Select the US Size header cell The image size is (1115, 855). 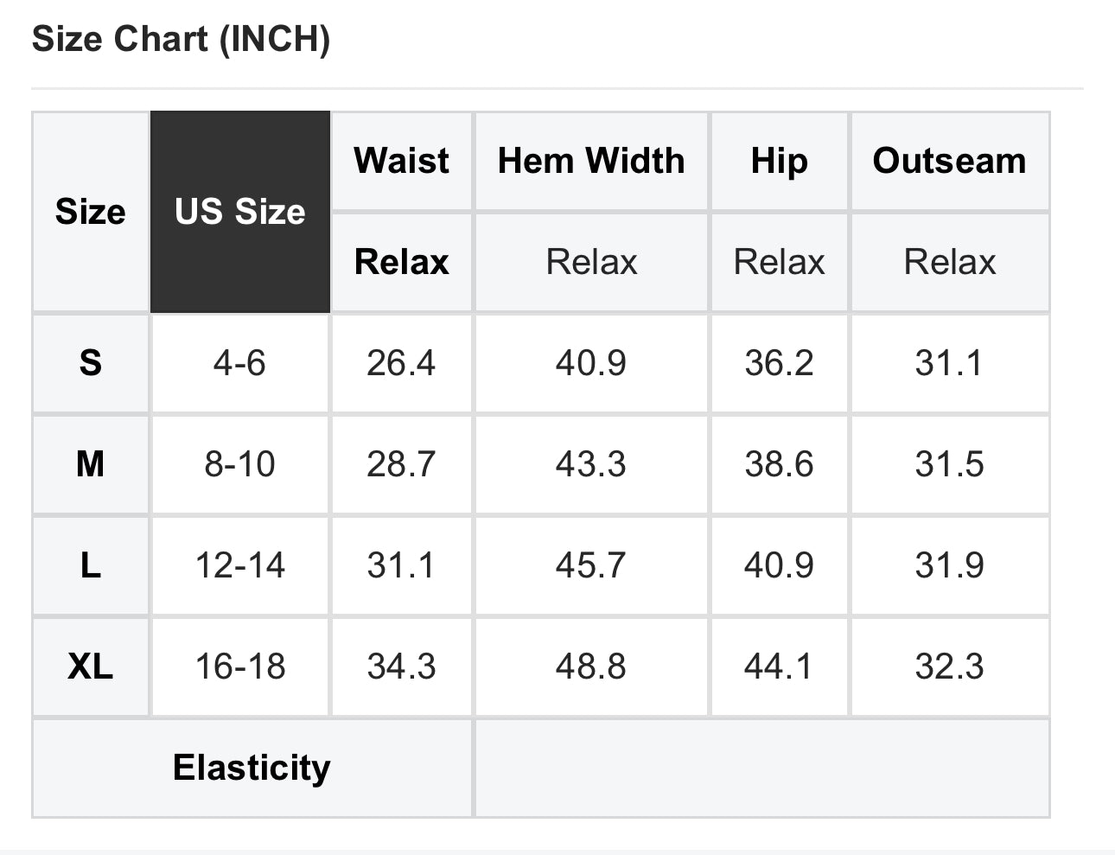pyautogui.click(x=239, y=212)
